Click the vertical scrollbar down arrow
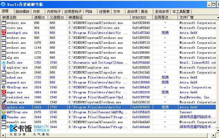 [218, 131]
